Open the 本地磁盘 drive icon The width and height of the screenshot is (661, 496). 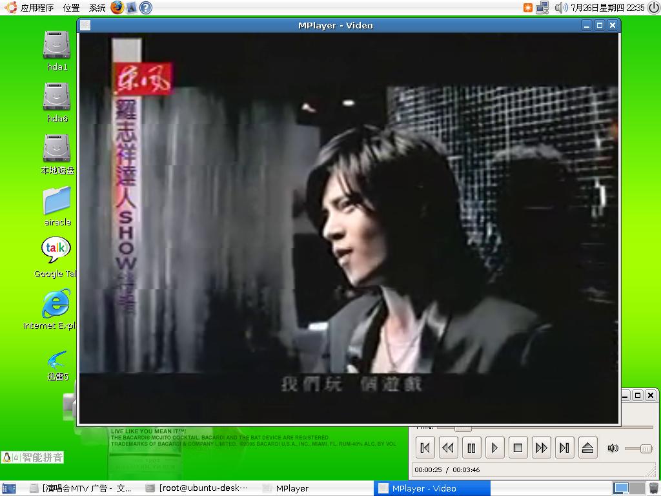57,154
